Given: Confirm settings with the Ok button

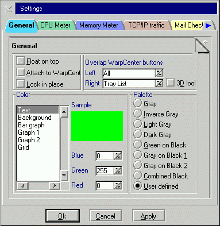Looking at the screenshot, I should [x=63, y=216].
